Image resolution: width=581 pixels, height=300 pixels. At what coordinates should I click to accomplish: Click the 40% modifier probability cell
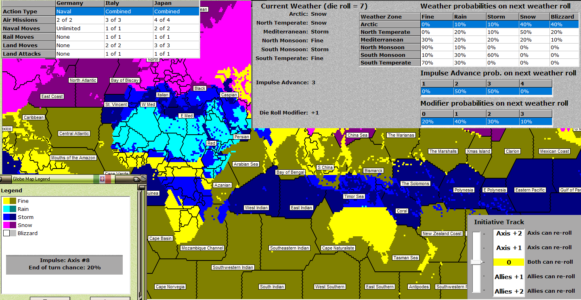tap(469, 122)
